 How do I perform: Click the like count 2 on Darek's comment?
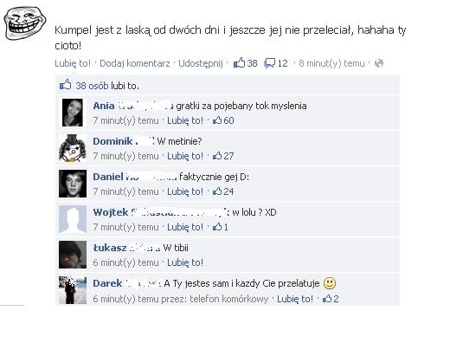[336, 299]
